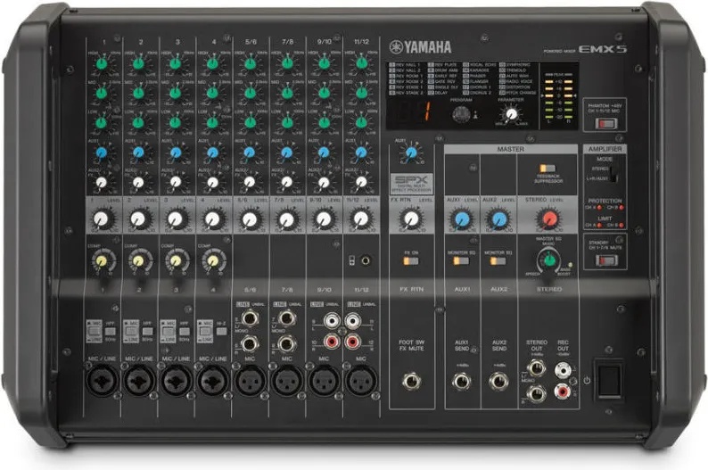Toggle the FEEDBACK SUPPRESSOR switch
Screen dimensions: 708x470
[x=547, y=169]
